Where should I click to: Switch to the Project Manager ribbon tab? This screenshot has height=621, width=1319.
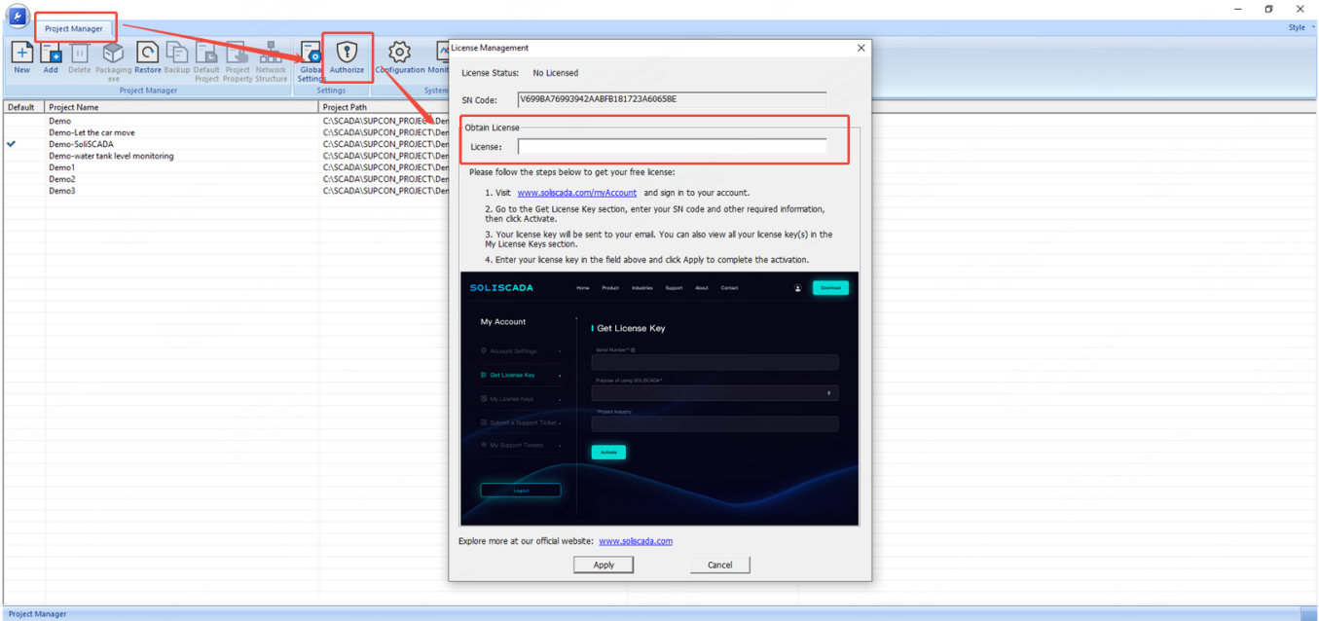tap(74, 29)
